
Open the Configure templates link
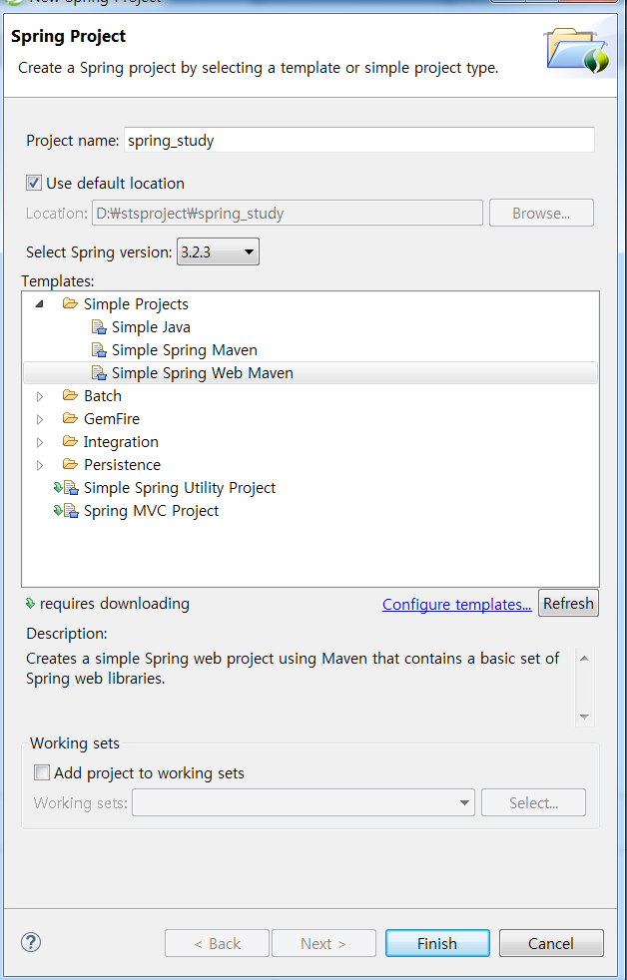point(457,605)
